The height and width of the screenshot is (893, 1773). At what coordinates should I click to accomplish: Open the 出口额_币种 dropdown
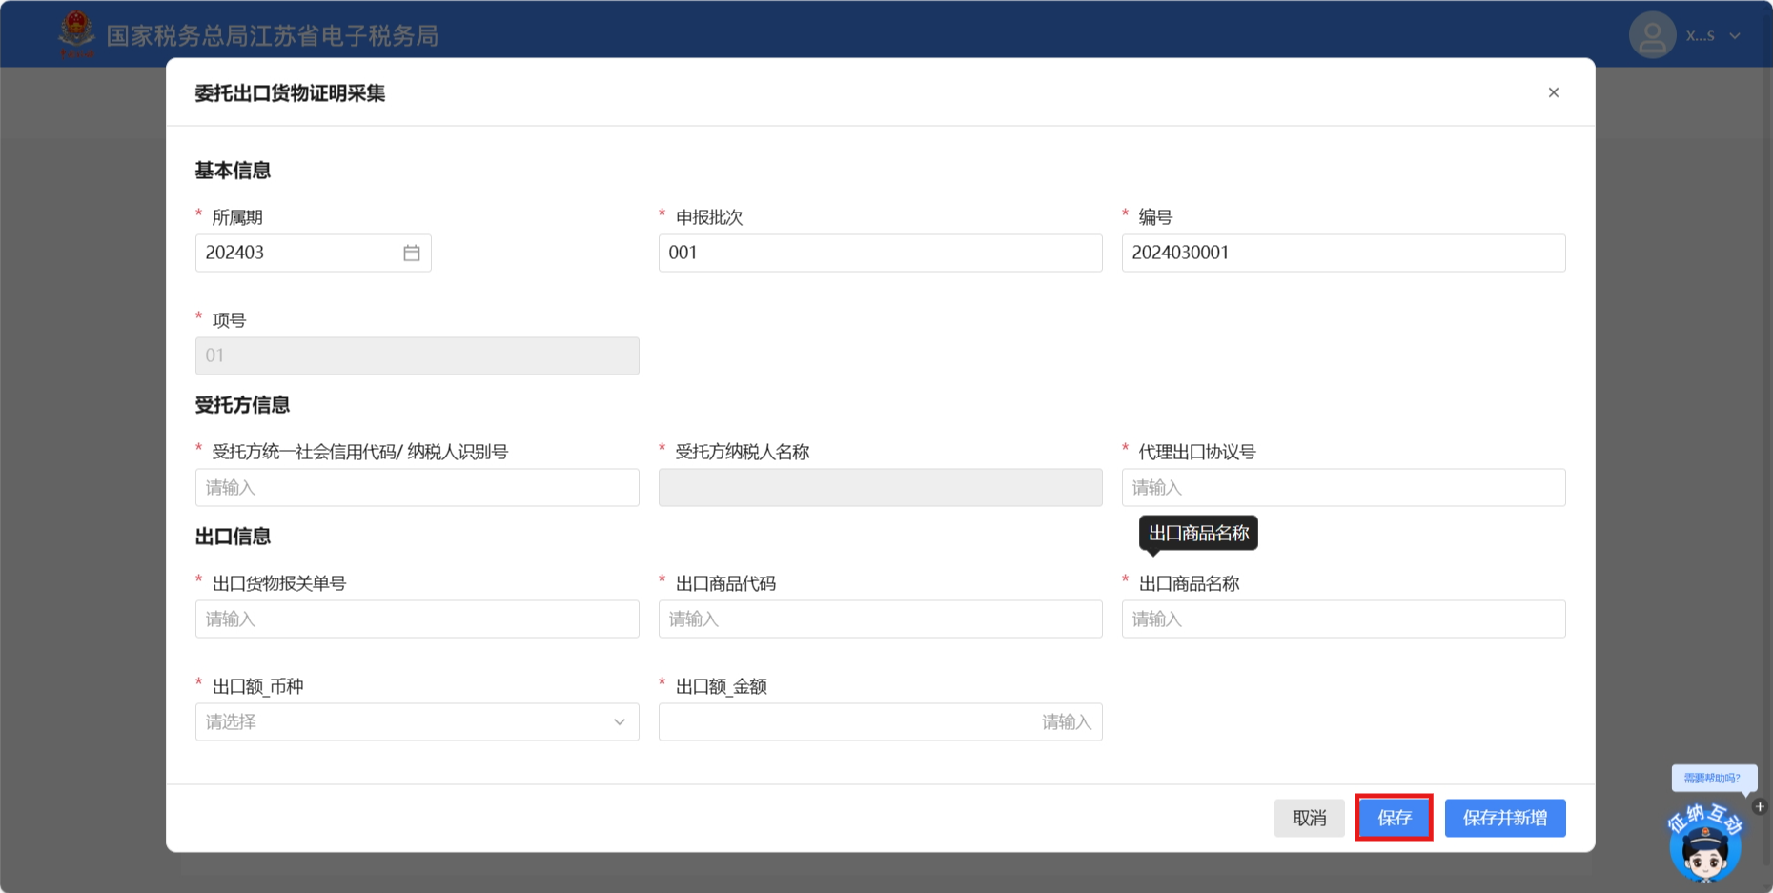pyautogui.click(x=417, y=722)
